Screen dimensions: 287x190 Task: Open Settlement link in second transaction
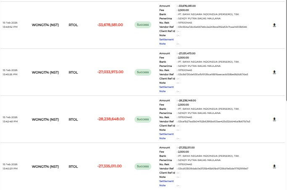[x=166, y=87]
